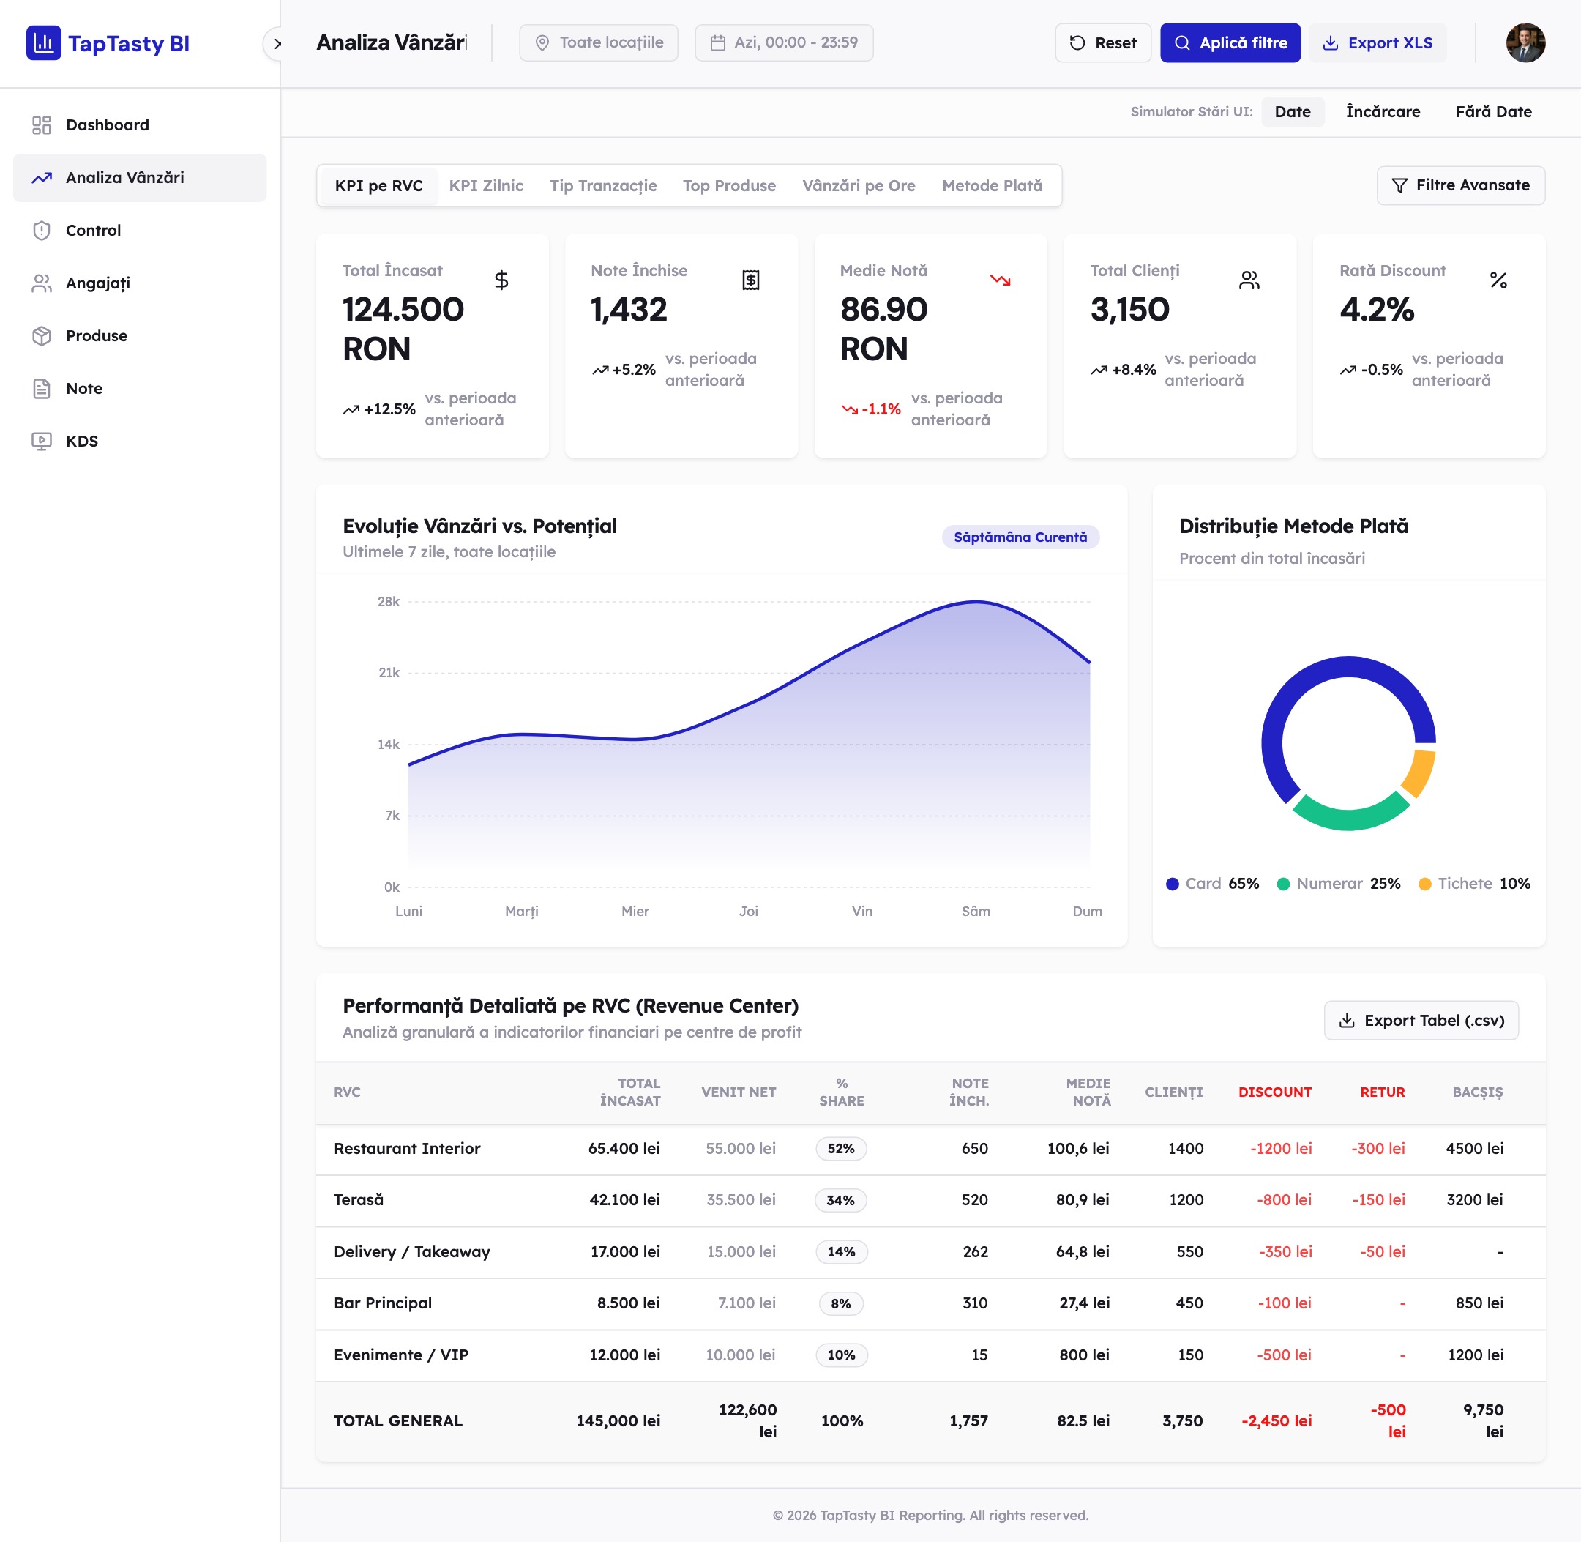The height and width of the screenshot is (1542, 1581).
Task: Click the dollar icon on Total Încasat card
Action: click(502, 280)
